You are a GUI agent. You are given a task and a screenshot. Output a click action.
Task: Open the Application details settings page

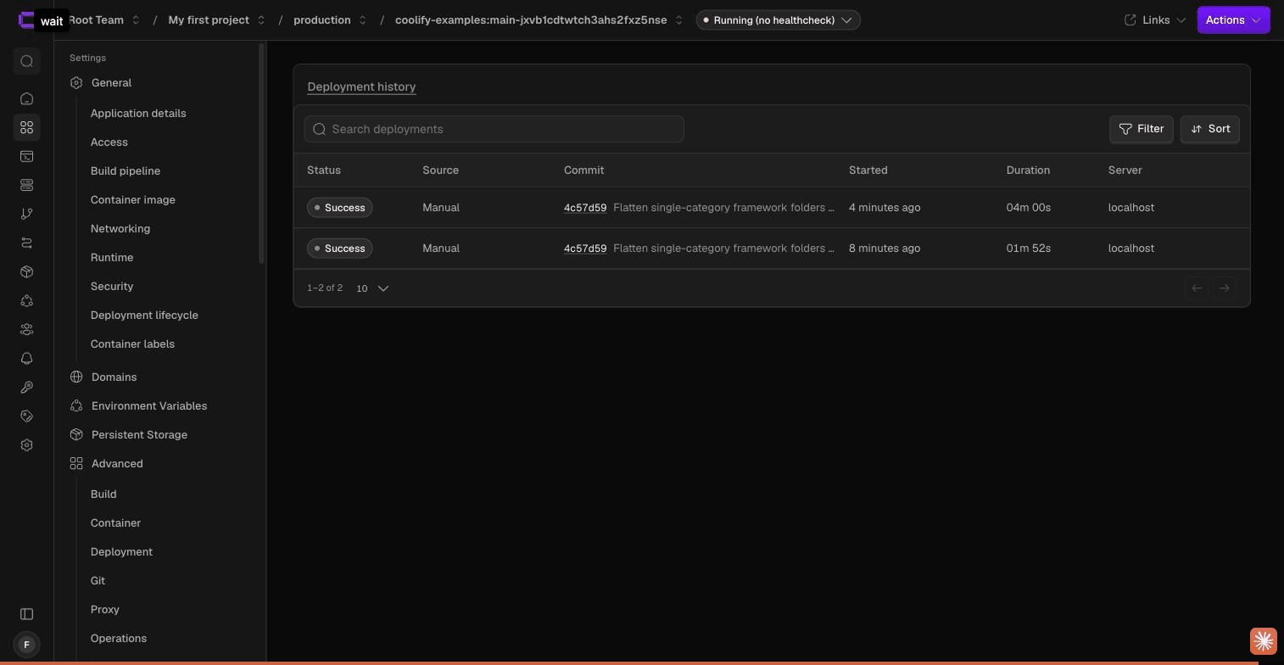click(x=138, y=113)
